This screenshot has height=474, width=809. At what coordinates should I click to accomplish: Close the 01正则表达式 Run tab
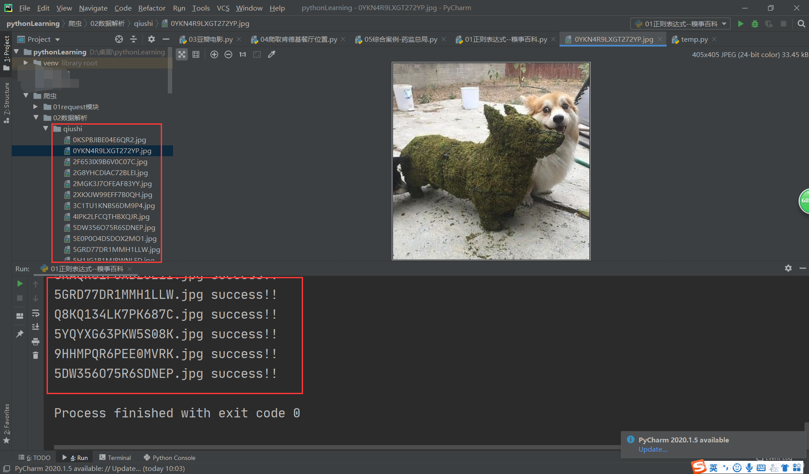tap(130, 269)
